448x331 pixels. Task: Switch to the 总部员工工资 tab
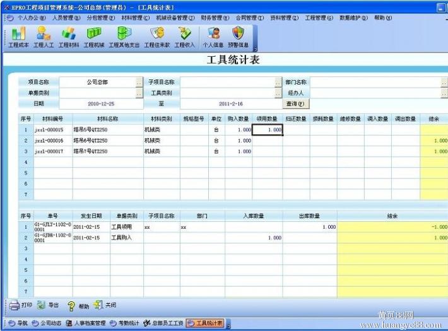(x=163, y=323)
